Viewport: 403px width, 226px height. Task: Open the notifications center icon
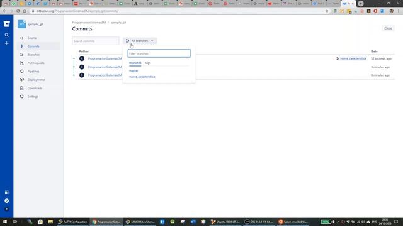pos(396,222)
